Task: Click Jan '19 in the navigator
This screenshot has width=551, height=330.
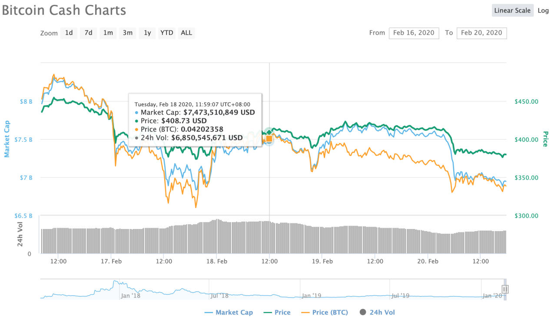Action: [x=312, y=296]
